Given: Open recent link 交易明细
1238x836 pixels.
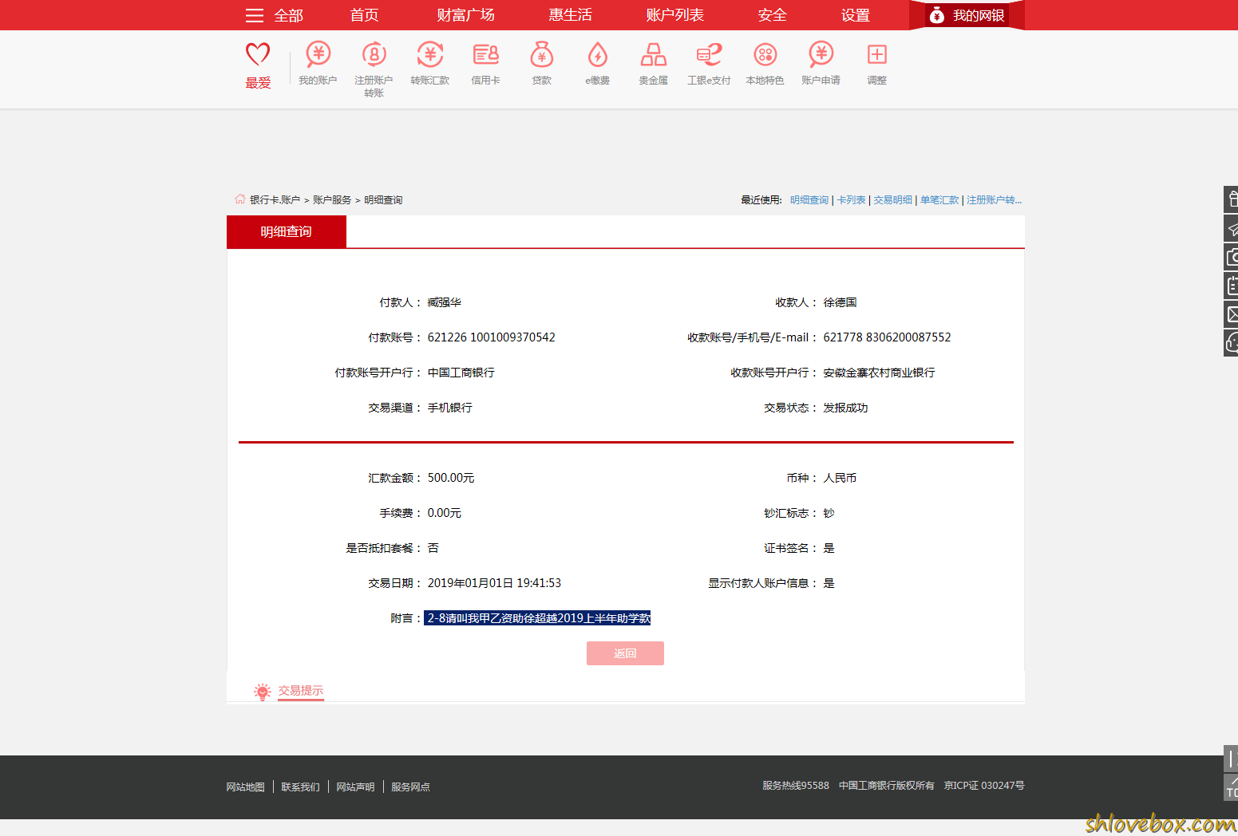Looking at the screenshot, I should [x=892, y=200].
